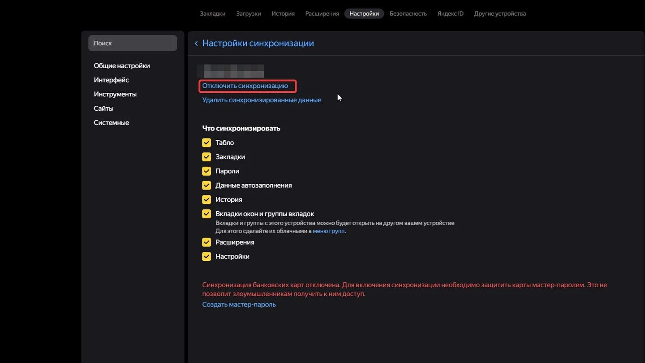Open the Закладки tab

point(212,13)
